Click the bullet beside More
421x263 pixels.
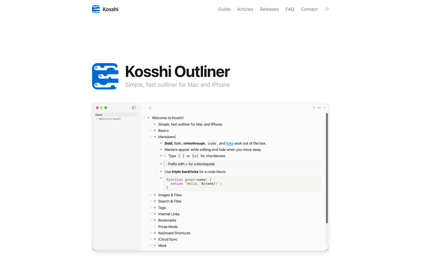[155, 246]
